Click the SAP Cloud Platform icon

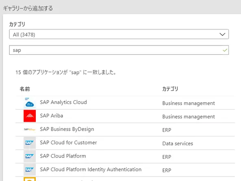click(30, 156)
